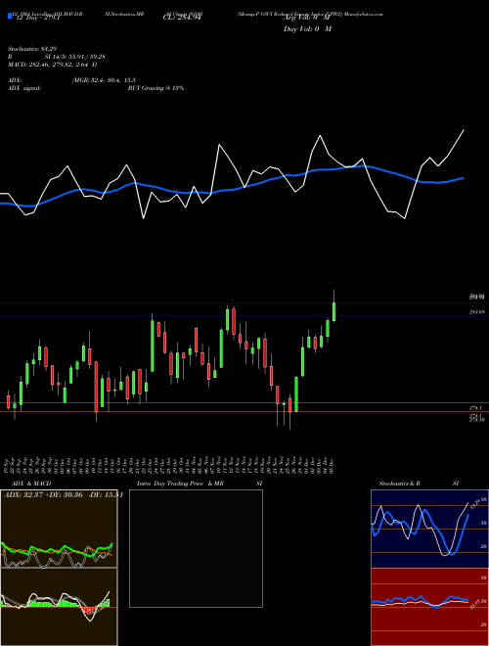Click the 'Avg Vol: 0 M' label
The image size is (489, 646).
[307, 18]
